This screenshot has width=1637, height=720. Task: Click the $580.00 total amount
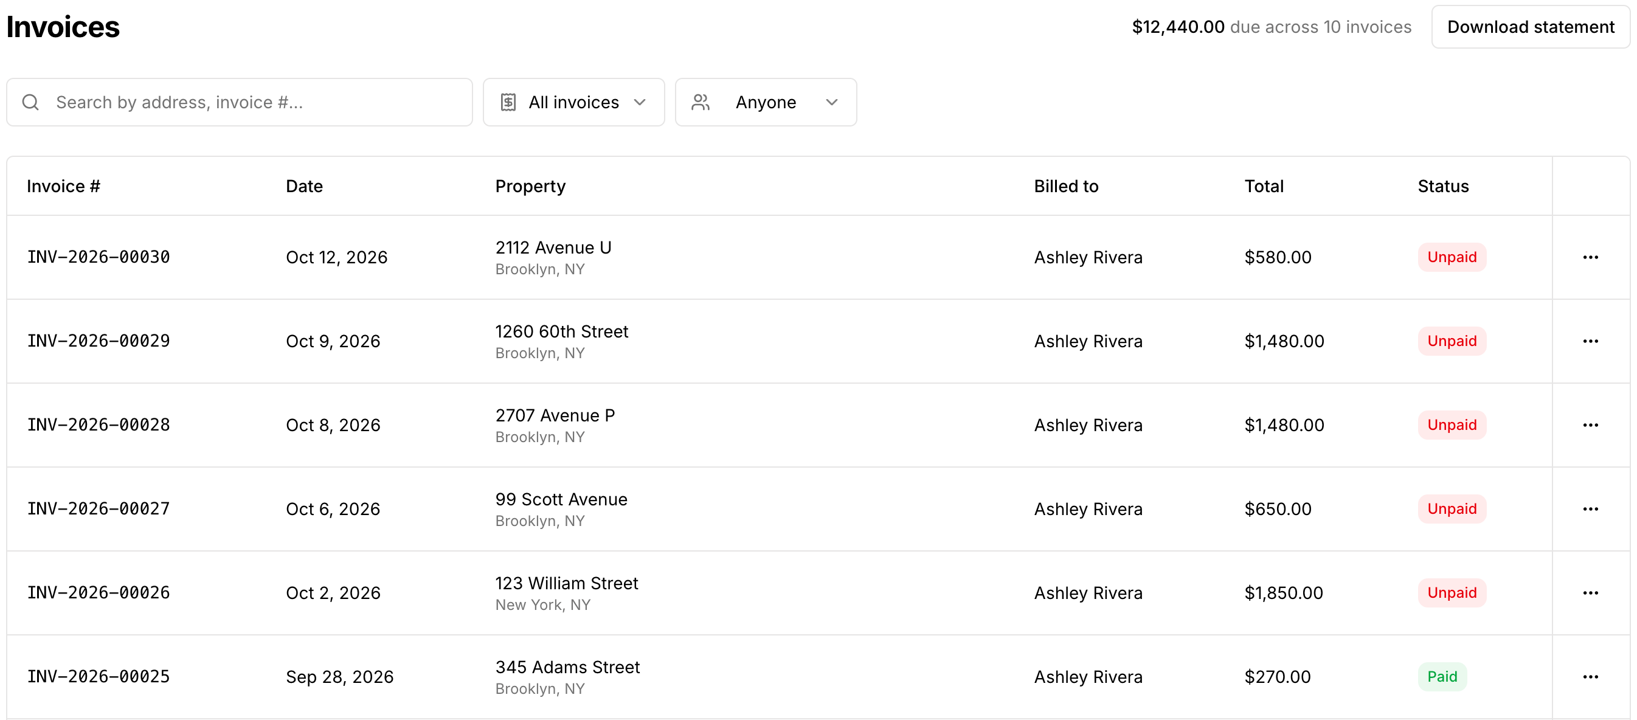pyautogui.click(x=1278, y=257)
